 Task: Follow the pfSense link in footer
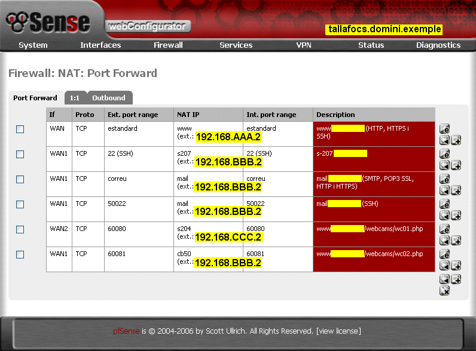[x=126, y=331]
